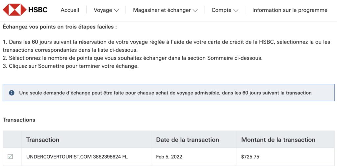Click the chevron beside Magasiner et échanger
Image resolution: width=337 pixels, height=166 pixels.
195,10
